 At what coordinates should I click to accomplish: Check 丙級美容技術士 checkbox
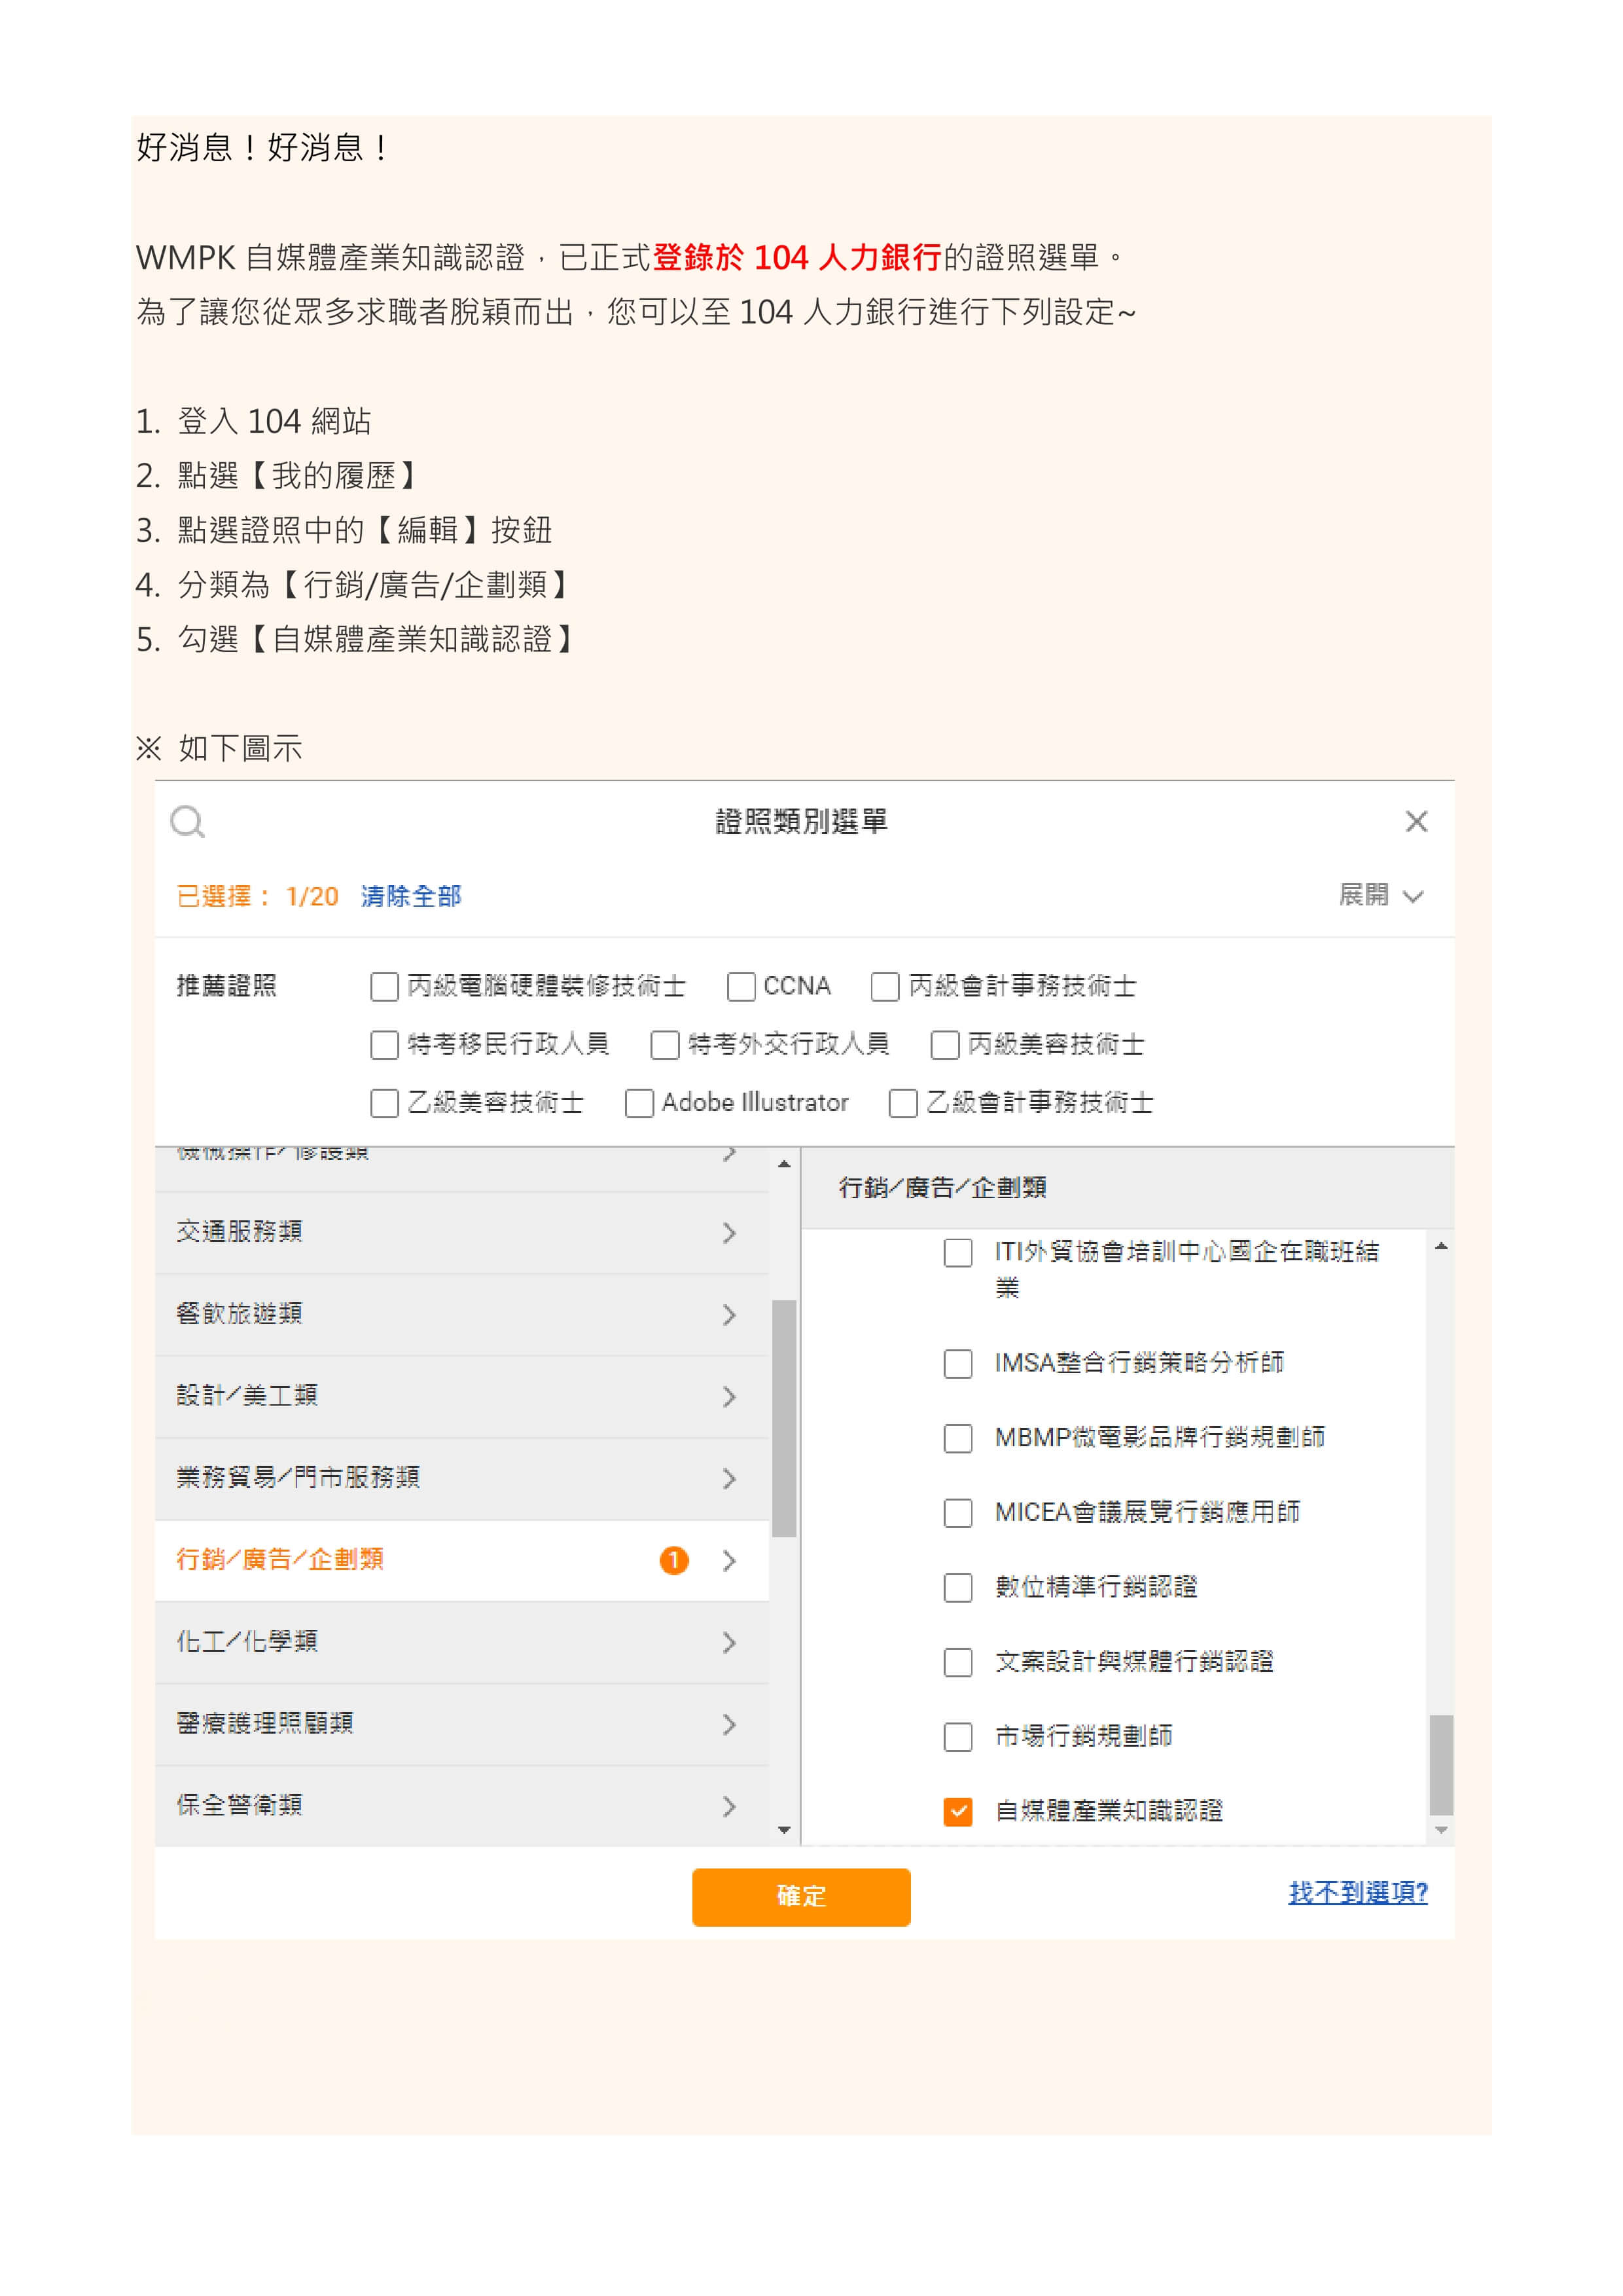tap(944, 1045)
